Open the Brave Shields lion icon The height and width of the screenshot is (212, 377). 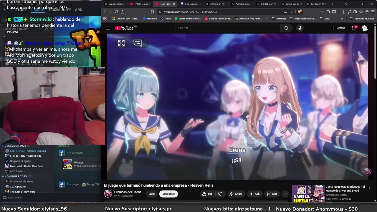point(299,12)
